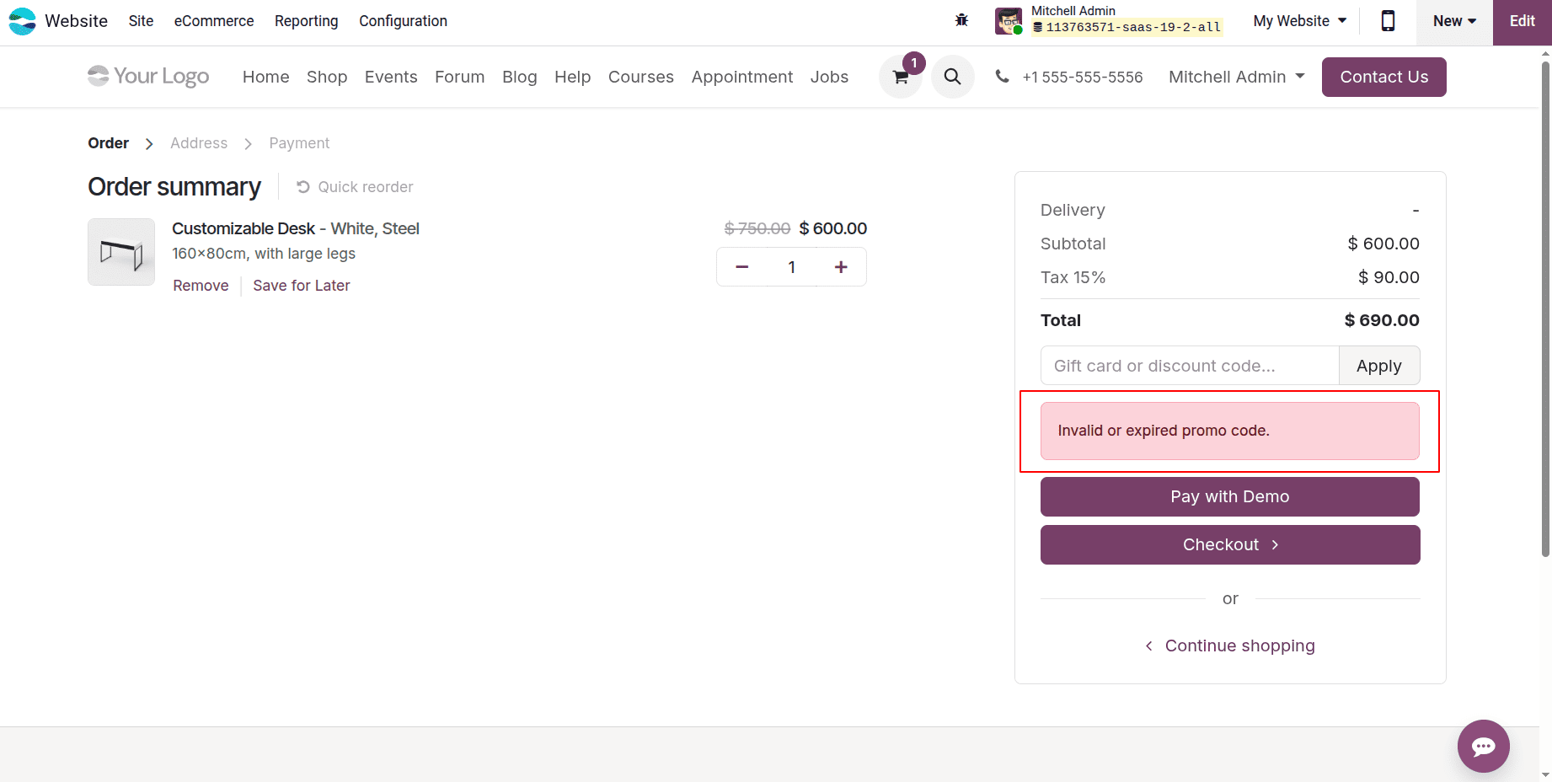The height and width of the screenshot is (782, 1552).
Task: Select the Tax 15% amount $ 90.00
Action: coord(1388,277)
